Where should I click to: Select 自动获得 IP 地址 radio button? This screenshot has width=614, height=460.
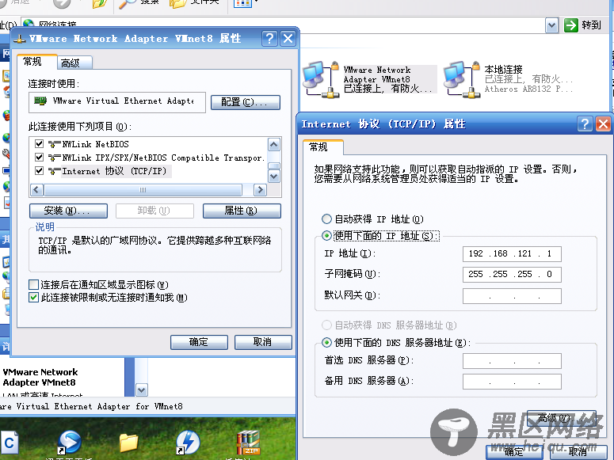tap(326, 219)
